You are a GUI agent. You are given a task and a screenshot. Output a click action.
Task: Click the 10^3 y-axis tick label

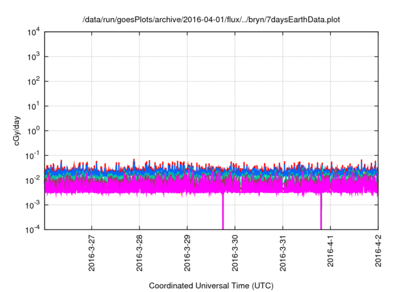(x=33, y=57)
